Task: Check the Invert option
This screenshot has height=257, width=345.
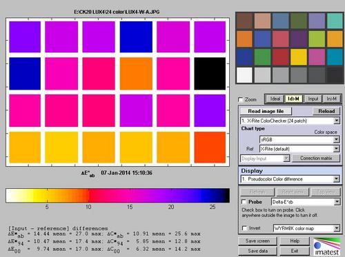Action: click(x=245, y=228)
